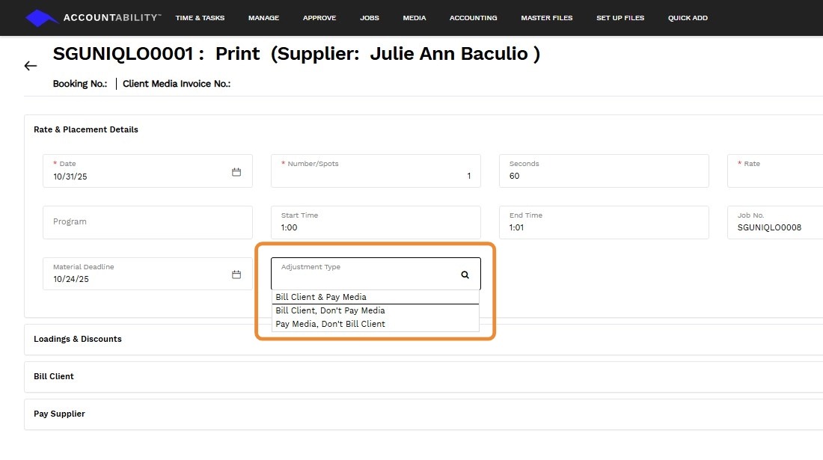This screenshot has width=823, height=460.
Task: Open the Time & Tasks menu
Action: [200, 18]
